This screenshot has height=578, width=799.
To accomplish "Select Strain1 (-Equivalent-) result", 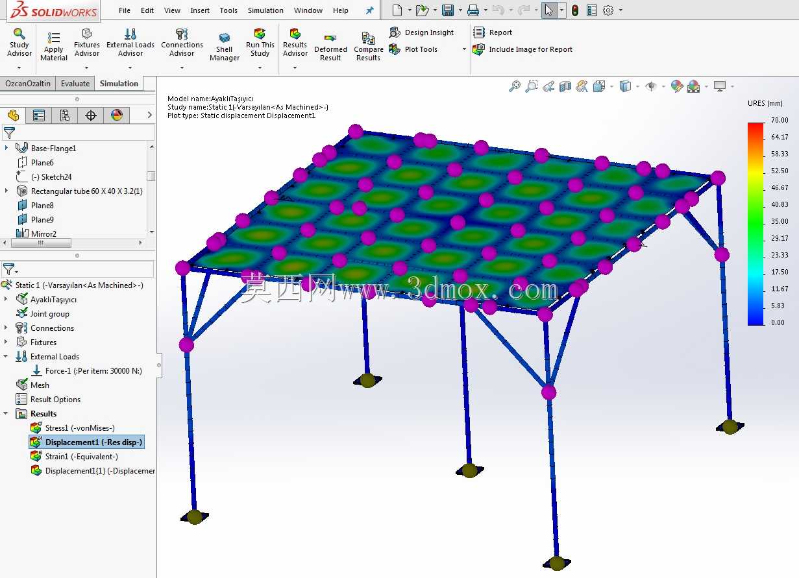I will 81,456.
